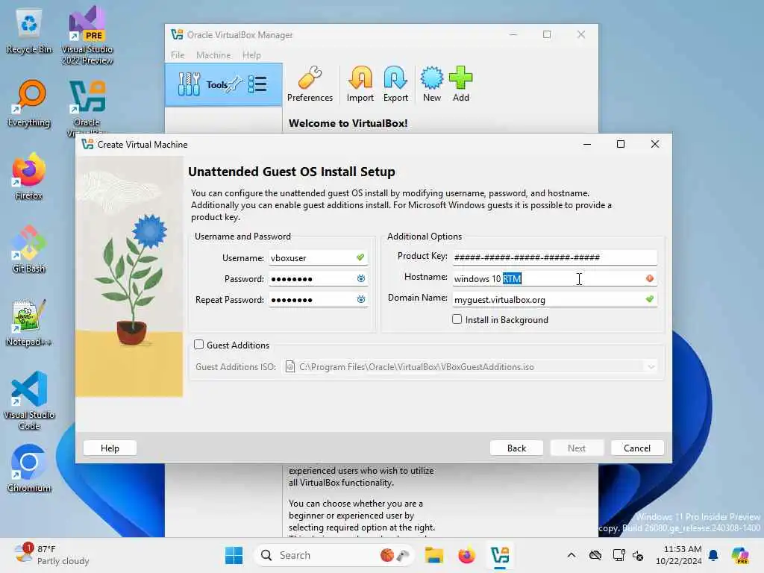Expand the Guest Additions ISO dropdown
The image size is (764, 573).
(x=651, y=366)
